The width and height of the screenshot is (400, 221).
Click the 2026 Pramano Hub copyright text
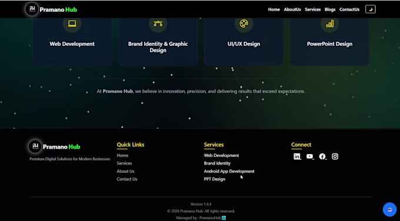tap(201, 211)
